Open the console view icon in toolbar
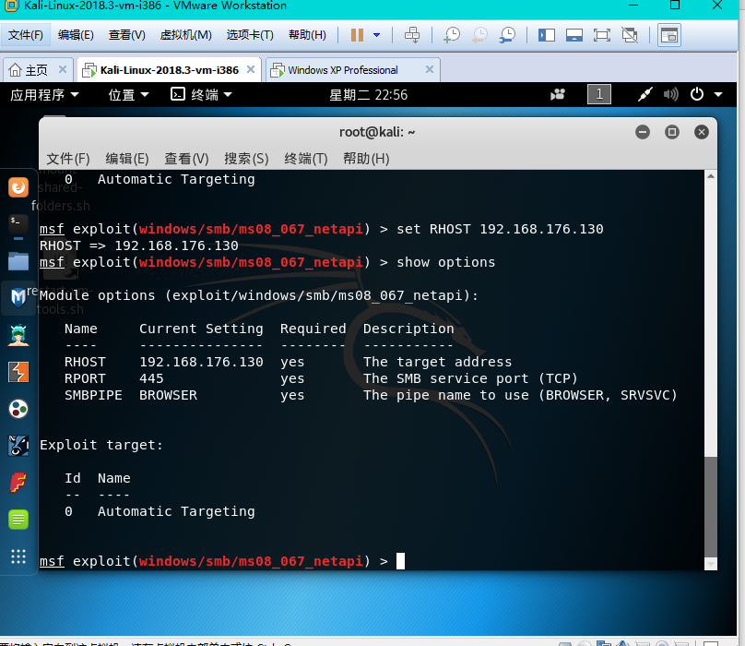Screen dimensions: 745x646 [669, 35]
